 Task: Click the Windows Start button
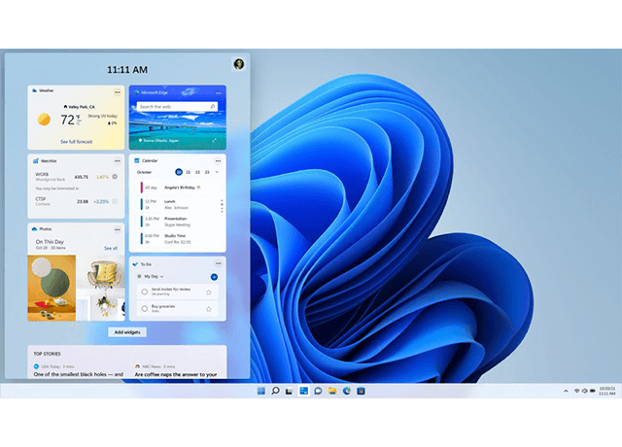click(x=260, y=391)
